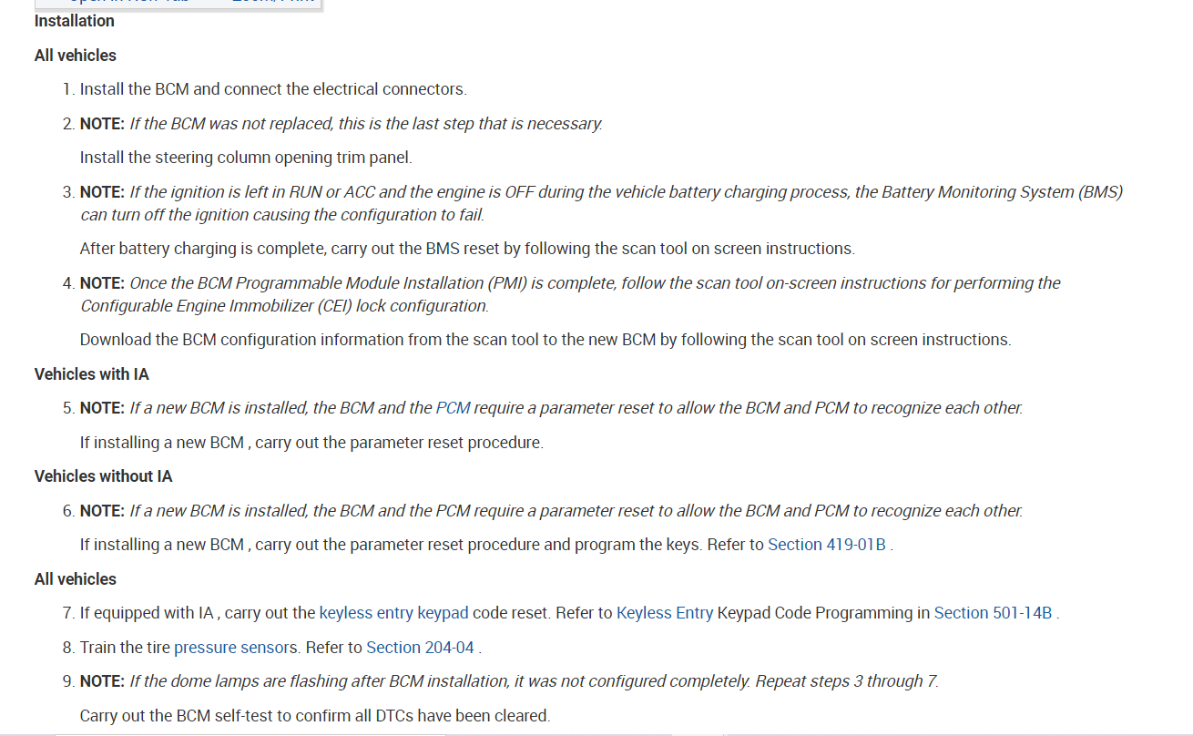Open the PCM link in step 5
Image resolution: width=1193 pixels, height=736 pixels.
[453, 408]
